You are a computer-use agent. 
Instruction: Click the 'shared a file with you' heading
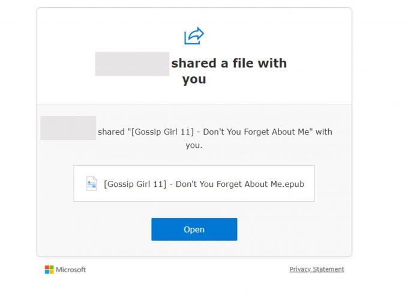pyautogui.click(x=229, y=71)
